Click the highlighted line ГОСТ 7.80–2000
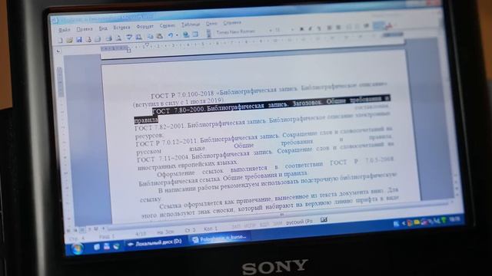 pos(271,105)
